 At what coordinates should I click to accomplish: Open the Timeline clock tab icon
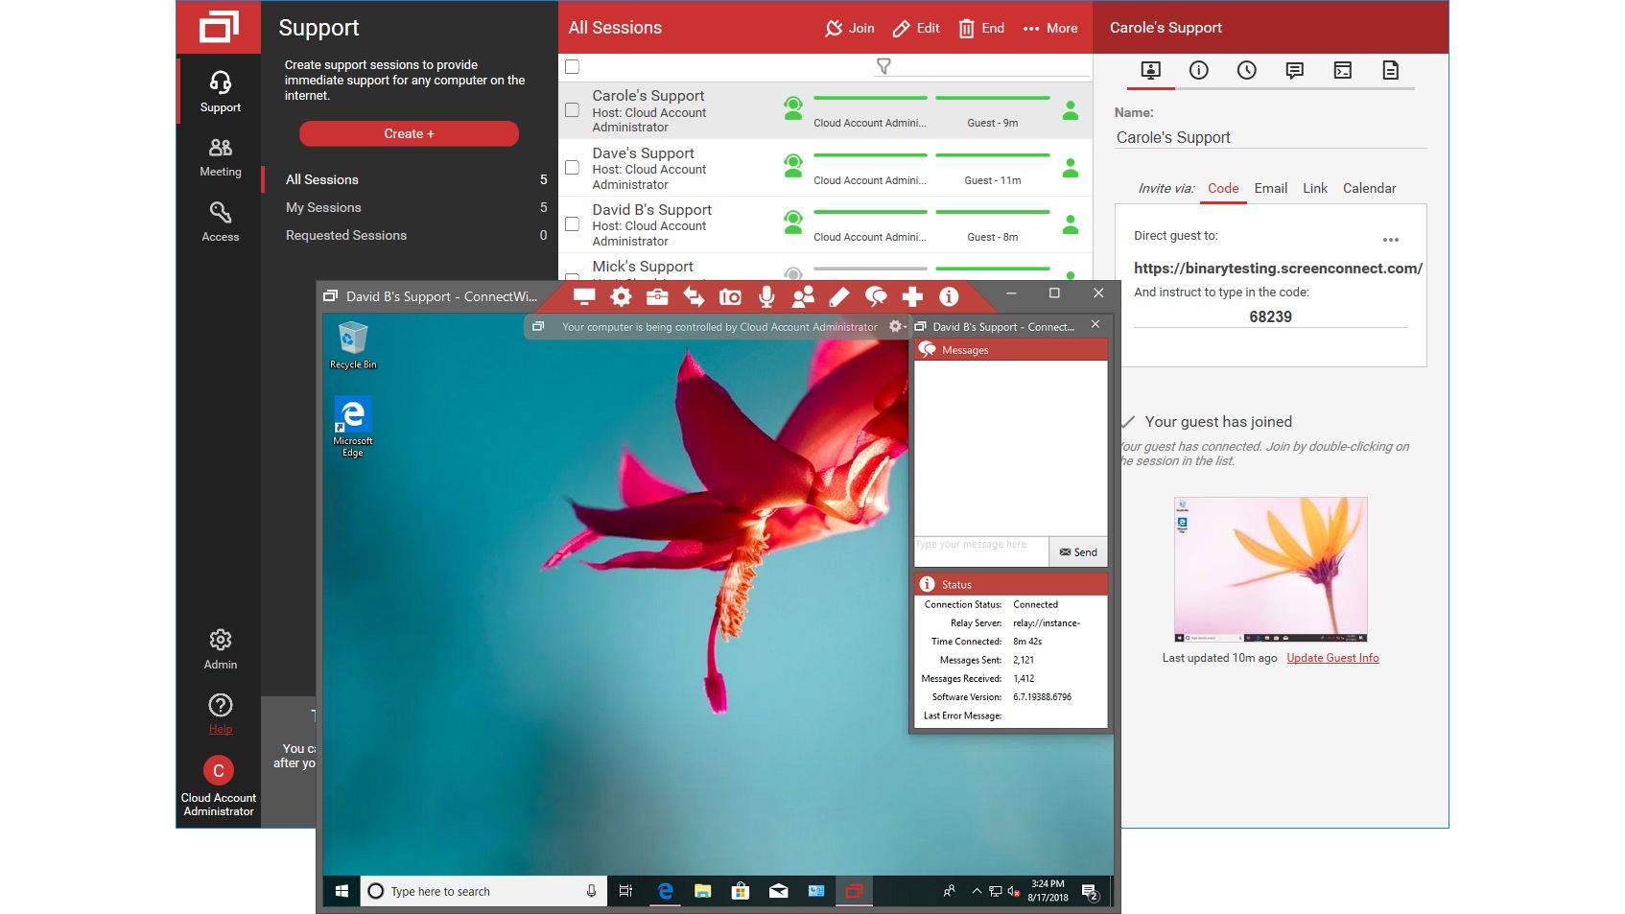pyautogui.click(x=1246, y=70)
